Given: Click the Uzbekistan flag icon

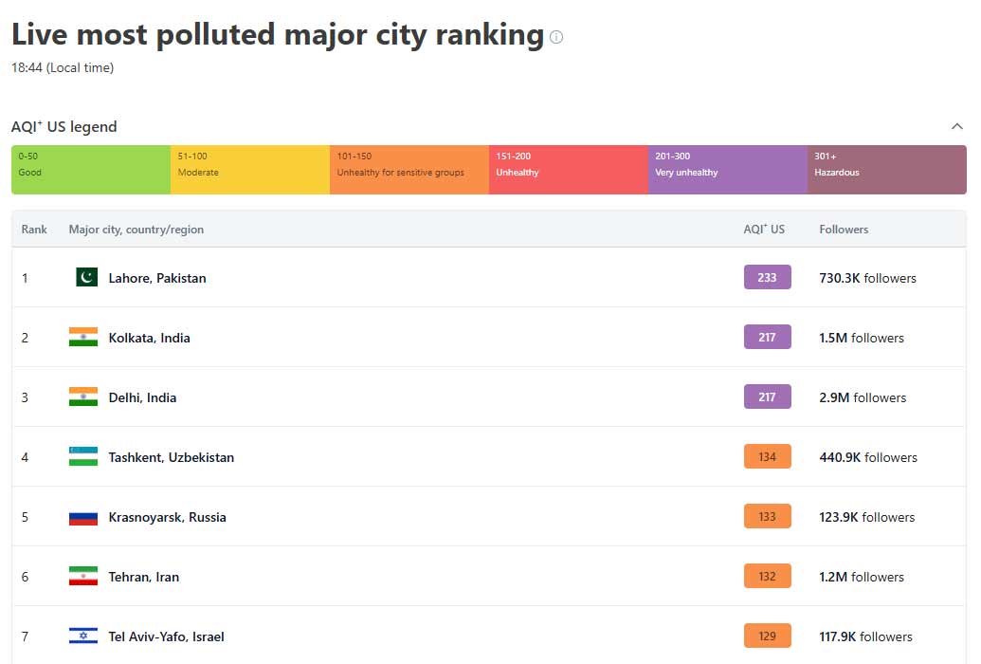Looking at the screenshot, I should [x=83, y=456].
